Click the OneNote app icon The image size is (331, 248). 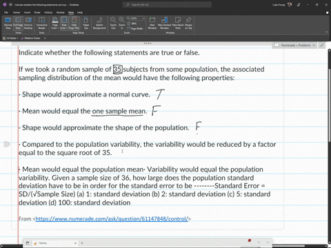click(5, 5)
